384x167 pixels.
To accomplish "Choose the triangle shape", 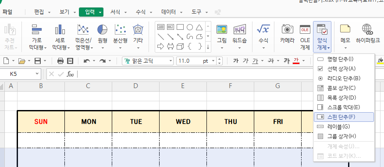I will pos(199,27).
